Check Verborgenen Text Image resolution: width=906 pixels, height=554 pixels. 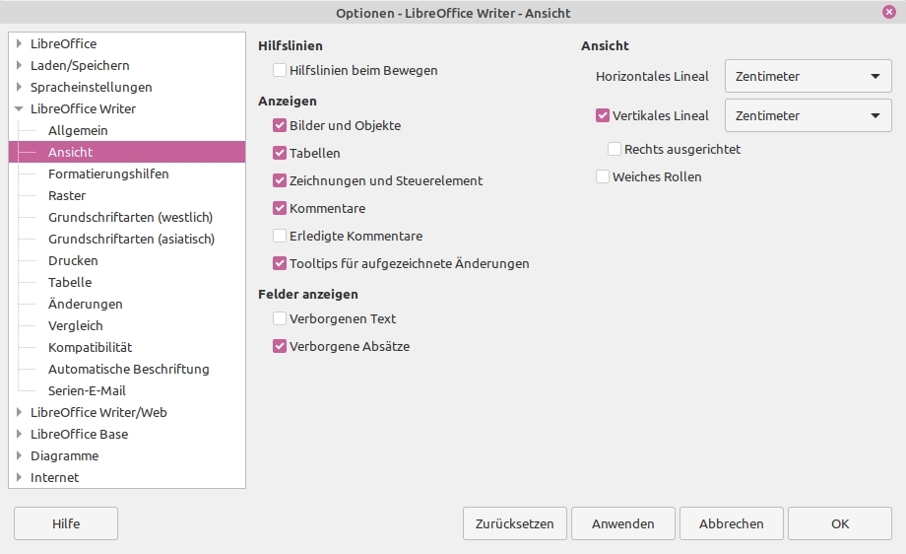(x=280, y=318)
